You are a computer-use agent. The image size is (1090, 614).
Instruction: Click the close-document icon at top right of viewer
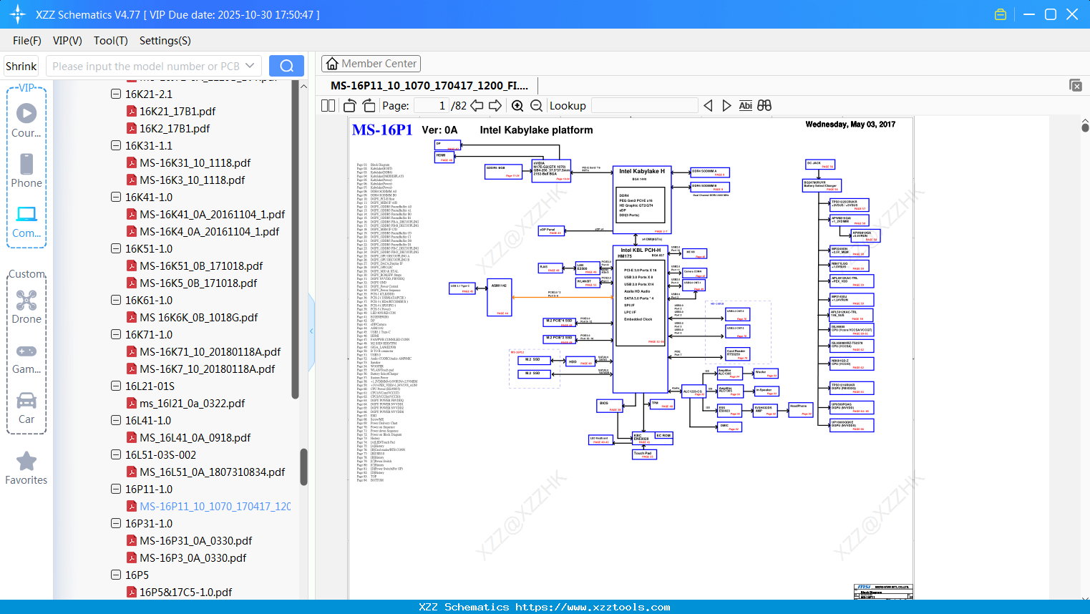pyautogui.click(x=1076, y=85)
